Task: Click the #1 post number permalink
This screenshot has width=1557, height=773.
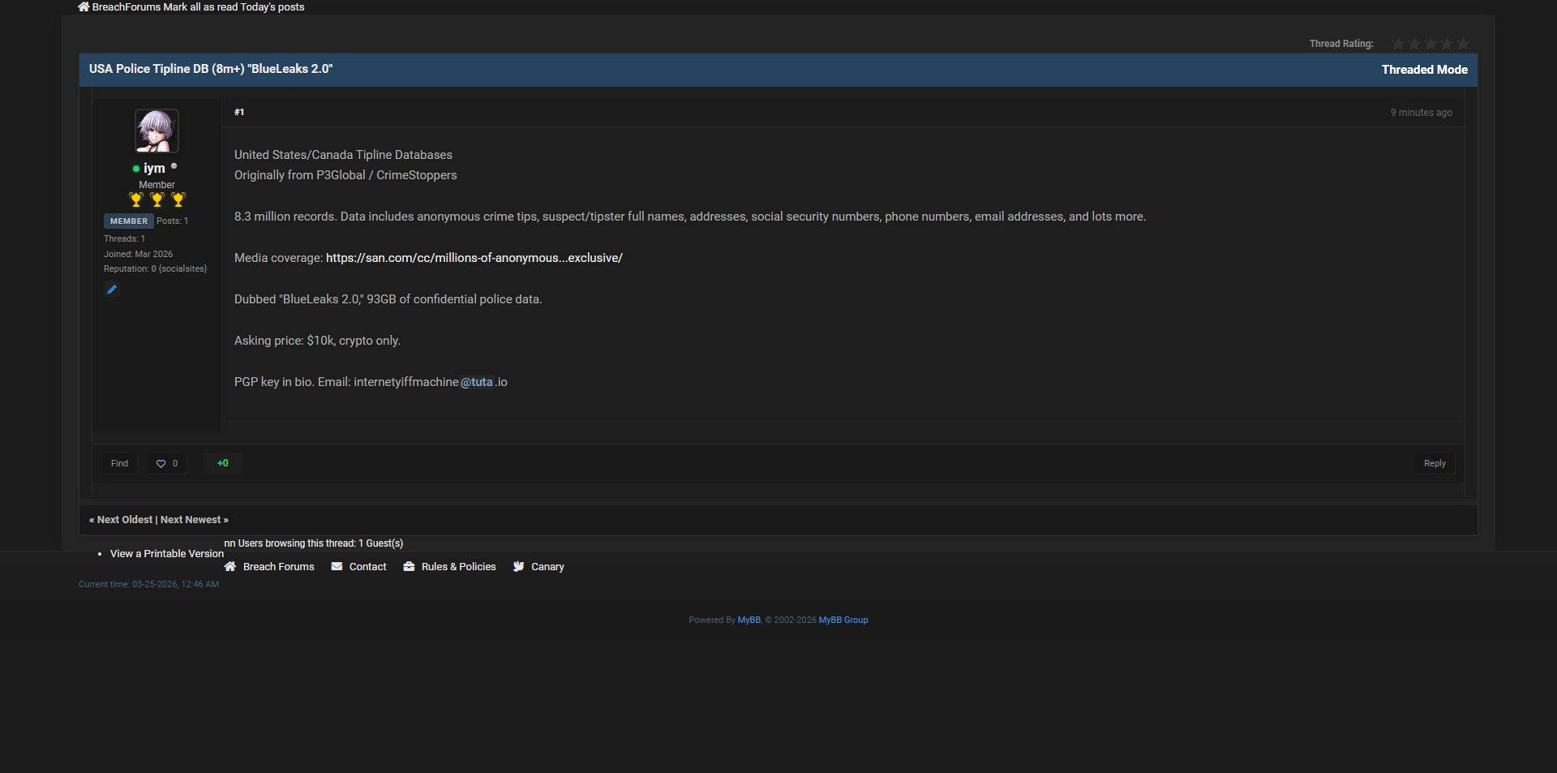Action: pos(239,113)
